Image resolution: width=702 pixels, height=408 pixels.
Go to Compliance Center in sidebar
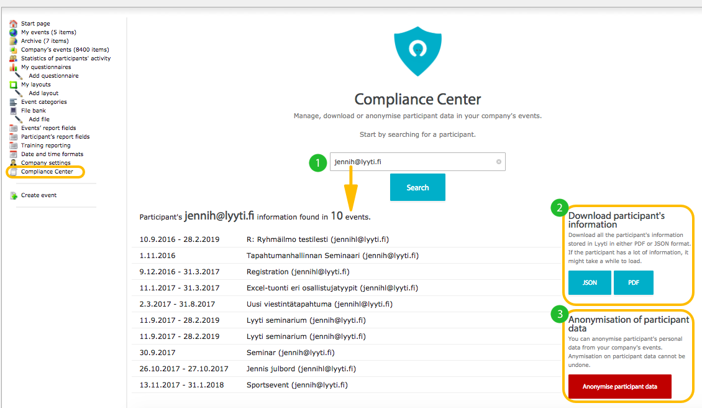tap(47, 172)
